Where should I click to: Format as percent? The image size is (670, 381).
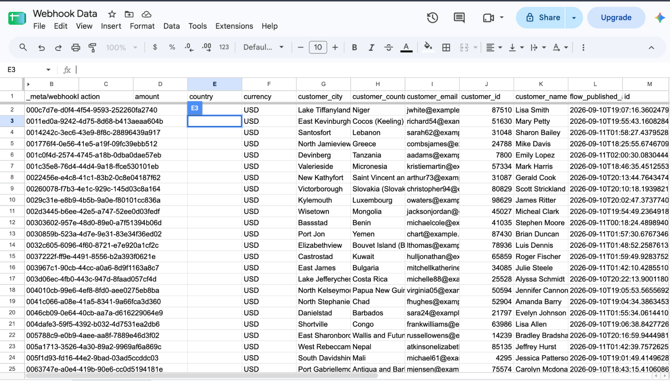(x=172, y=47)
